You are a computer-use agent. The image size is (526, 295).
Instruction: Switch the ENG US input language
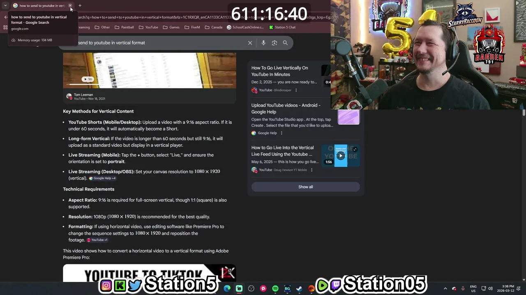[473, 288]
